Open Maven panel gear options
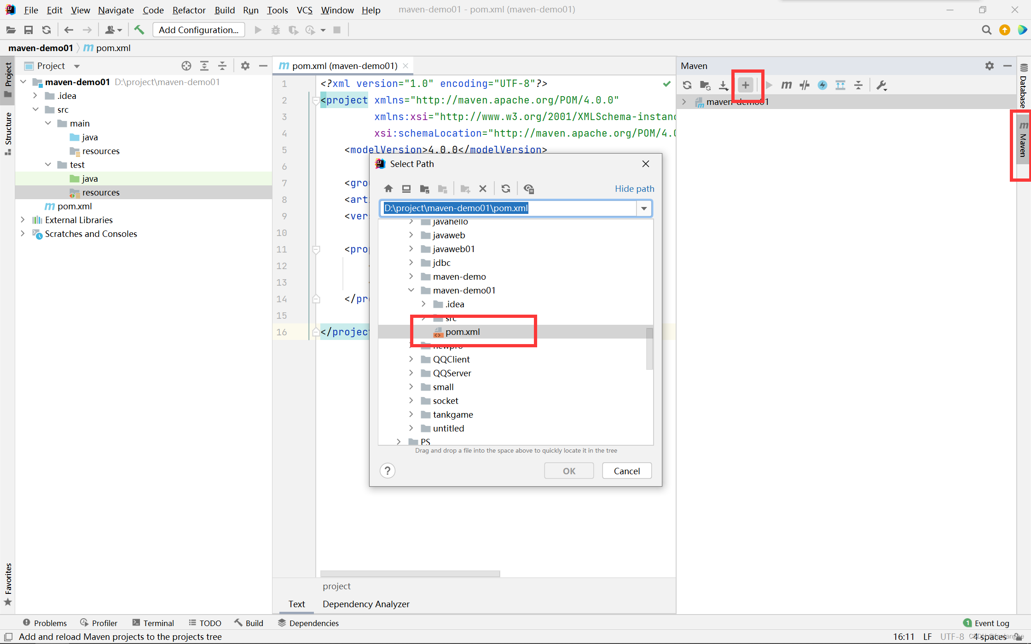Viewport: 1031px width, 644px height. tap(990, 66)
